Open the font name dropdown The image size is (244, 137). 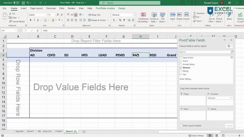tap(47, 15)
